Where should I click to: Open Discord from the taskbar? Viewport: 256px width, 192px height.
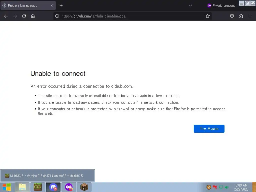pyautogui.click(x=53, y=187)
